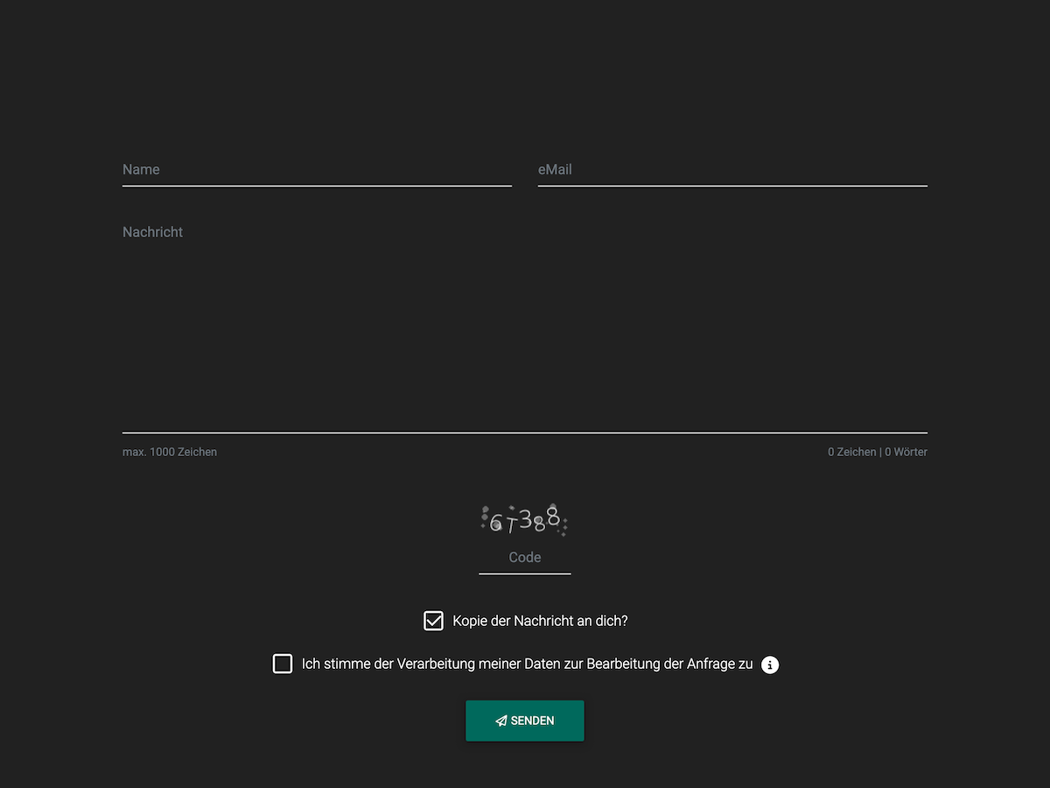The image size is (1050, 788).
Task: Focus the Name input field
Action: (317, 170)
